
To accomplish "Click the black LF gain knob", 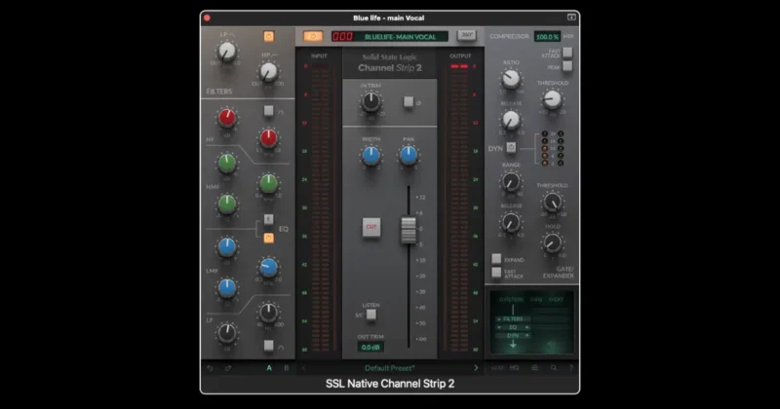I will 227,333.
